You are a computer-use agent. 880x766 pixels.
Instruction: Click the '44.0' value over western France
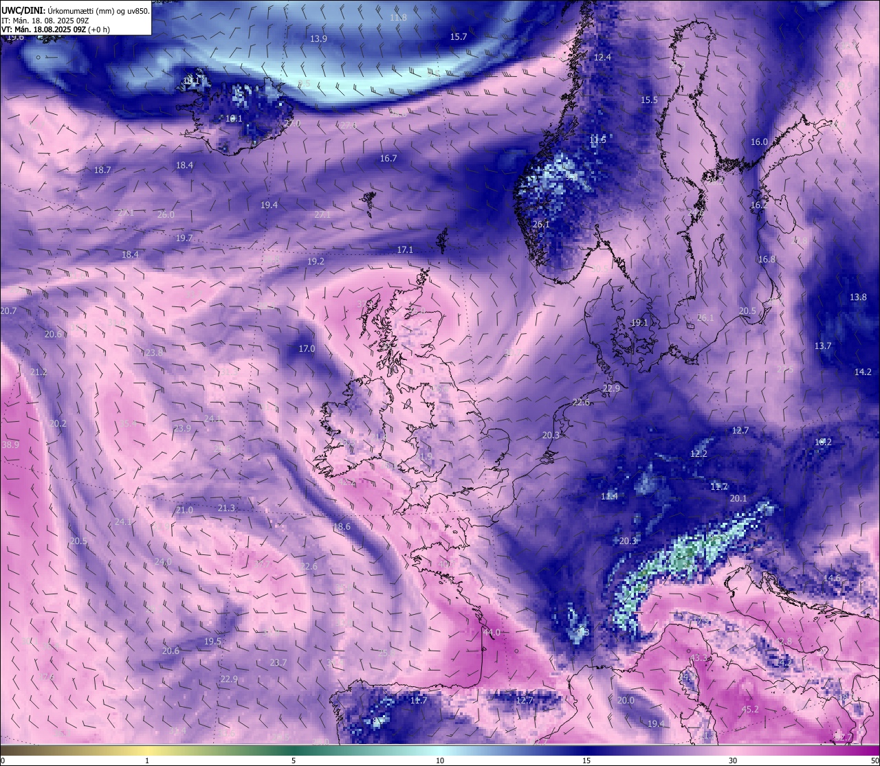click(x=492, y=632)
